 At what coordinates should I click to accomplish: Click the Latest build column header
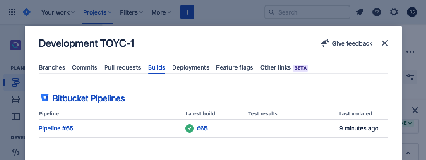point(200,114)
